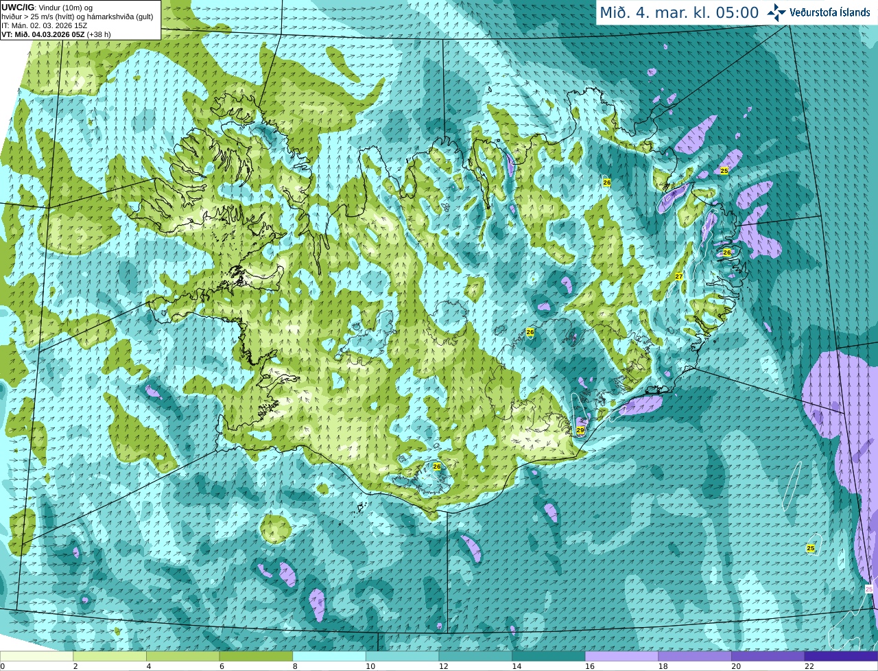Click the yellow gust label 27
The height and width of the screenshot is (671, 878).
tap(679, 276)
